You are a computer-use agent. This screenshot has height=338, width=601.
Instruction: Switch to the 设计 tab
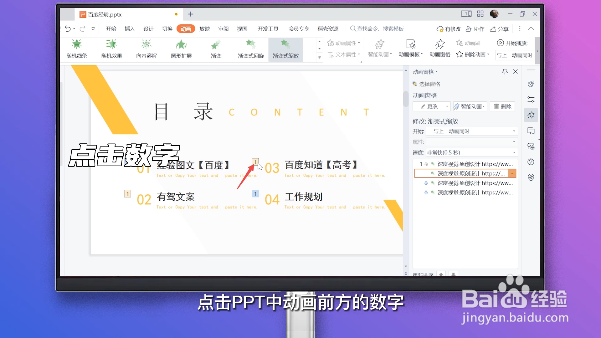click(x=148, y=29)
